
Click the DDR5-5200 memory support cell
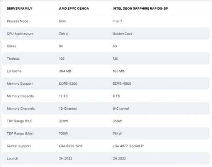pyautogui.click(x=68, y=83)
